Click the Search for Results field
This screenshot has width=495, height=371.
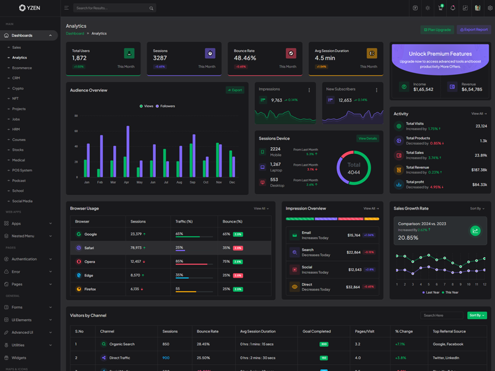pos(110,8)
